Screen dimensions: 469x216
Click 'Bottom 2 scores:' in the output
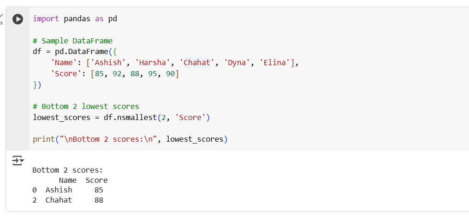pos(67,170)
